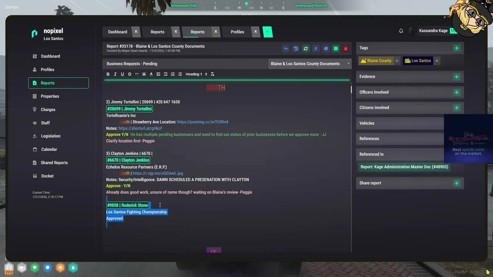Insert blockquote using quote icon
Screen dimensions: 493x277
click(x=137, y=74)
